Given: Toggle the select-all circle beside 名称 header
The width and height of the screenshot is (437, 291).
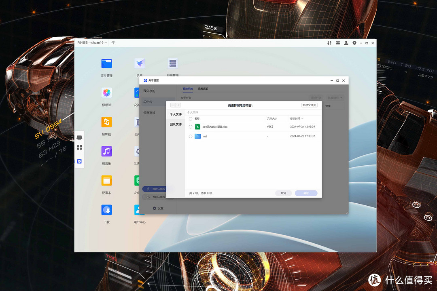Looking at the screenshot, I should click(191, 119).
